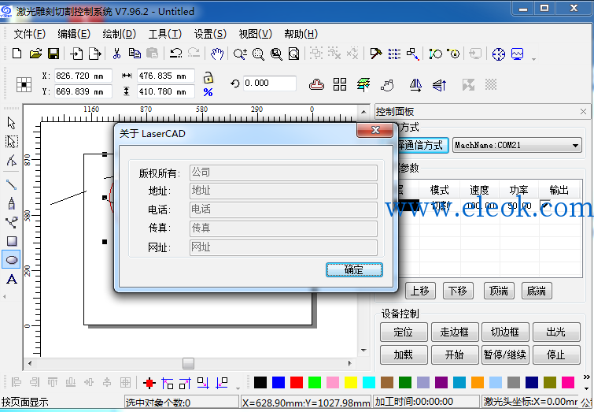Click the hammer tool icon
This screenshot has width=594, height=412.
tap(376, 54)
